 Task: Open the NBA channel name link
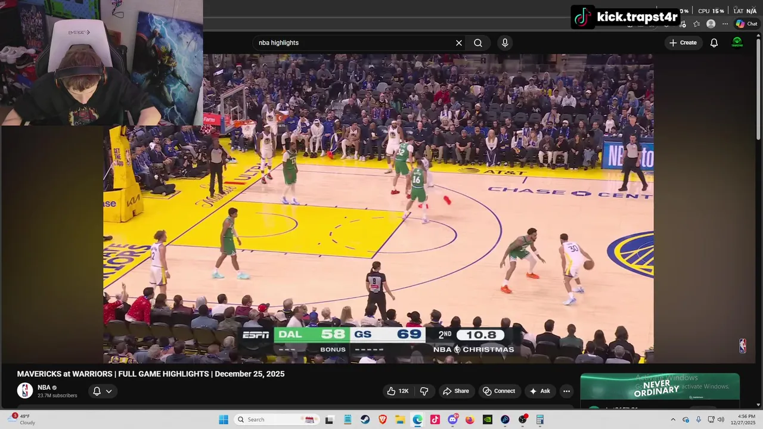point(44,387)
